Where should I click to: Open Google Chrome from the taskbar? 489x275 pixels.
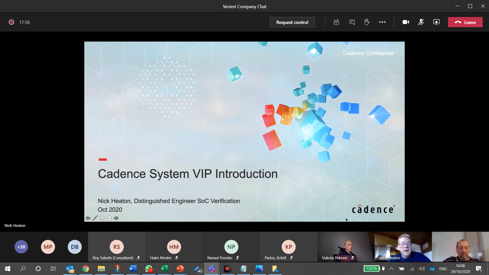[x=86, y=269]
